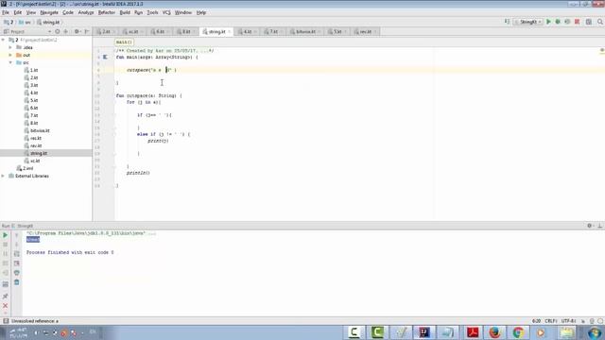Toggle tool window buttons in status bar corner
The image size is (605, 340).
coord(6,321)
